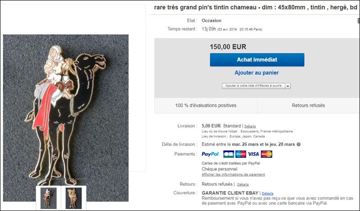The width and height of the screenshot is (360, 211).
Task: Click the listing title text
Action: 256,7
